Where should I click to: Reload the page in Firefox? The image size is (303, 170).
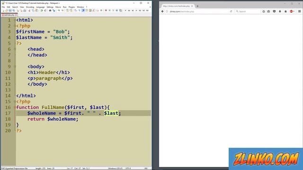point(231,11)
